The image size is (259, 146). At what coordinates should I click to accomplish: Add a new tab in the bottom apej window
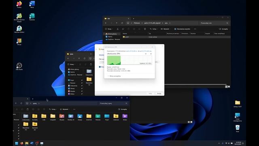(x=33, y=99)
